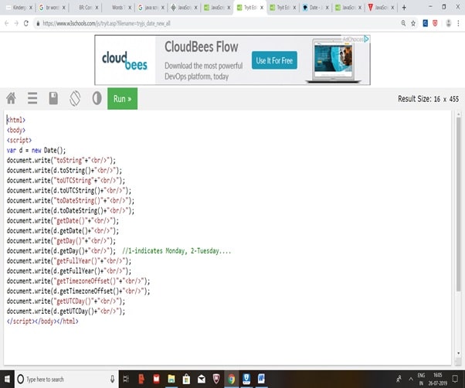Activate the taskbar microphone voice search
Screen dimensions: 465x388
113,379
